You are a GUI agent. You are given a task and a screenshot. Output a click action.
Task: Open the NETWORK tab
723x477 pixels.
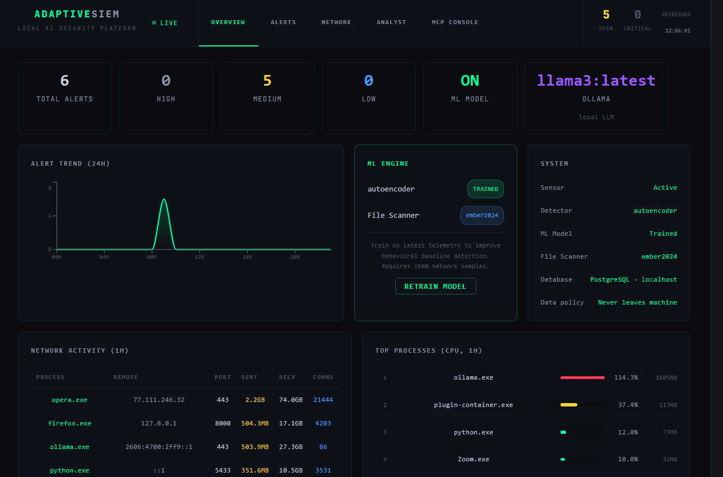point(336,22)
